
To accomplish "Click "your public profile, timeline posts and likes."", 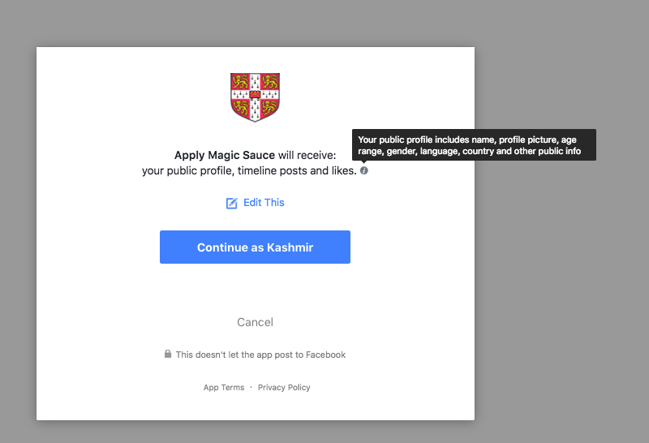I will point(249,170).
